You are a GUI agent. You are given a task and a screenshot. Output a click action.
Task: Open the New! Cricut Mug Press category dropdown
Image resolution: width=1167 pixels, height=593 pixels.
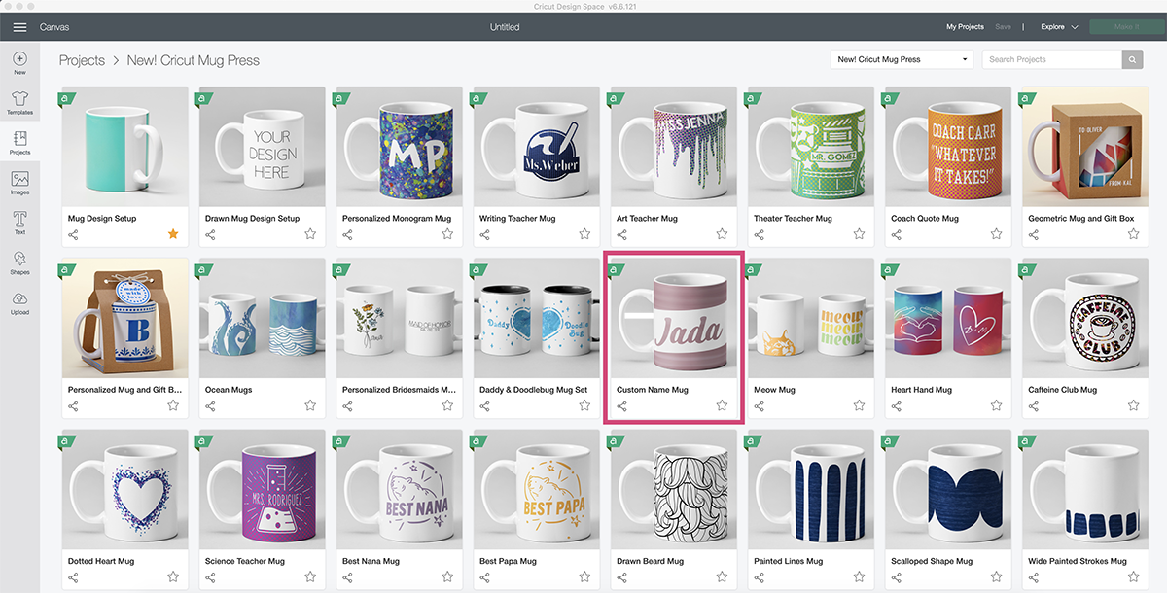click(902, 59)
